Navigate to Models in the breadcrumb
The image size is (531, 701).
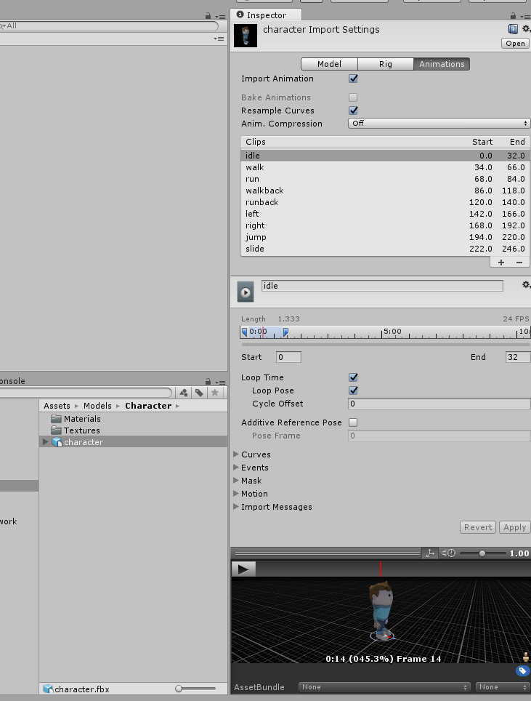(x=97, y=406)
